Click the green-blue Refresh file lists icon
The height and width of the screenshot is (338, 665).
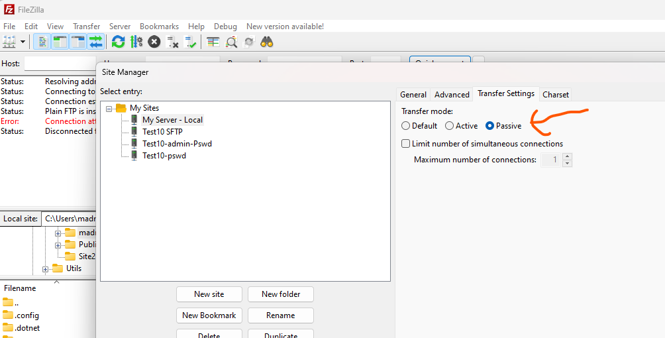(119, 42)
